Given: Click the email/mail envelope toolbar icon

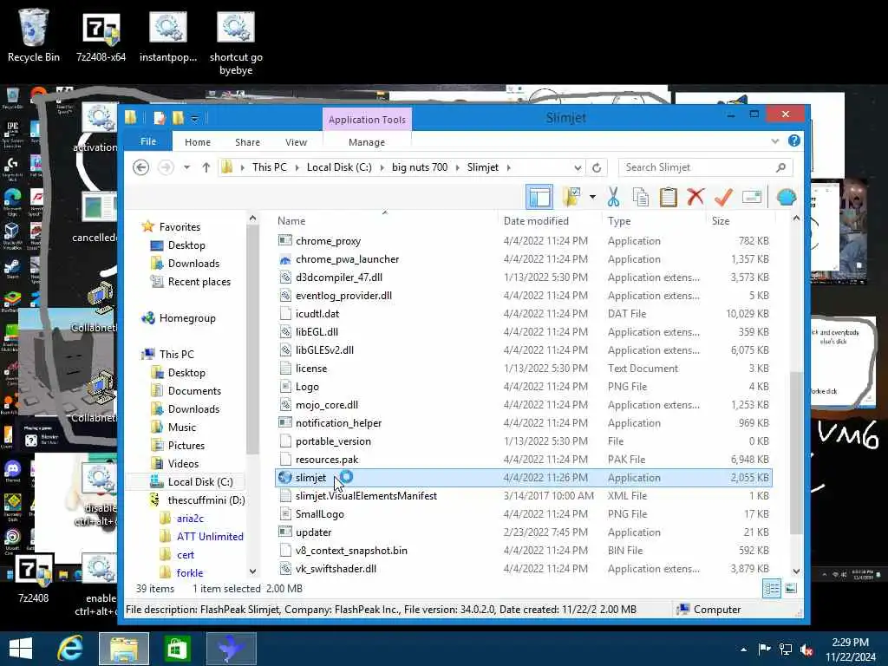Looking at the screenshot, I should point(752,197).
